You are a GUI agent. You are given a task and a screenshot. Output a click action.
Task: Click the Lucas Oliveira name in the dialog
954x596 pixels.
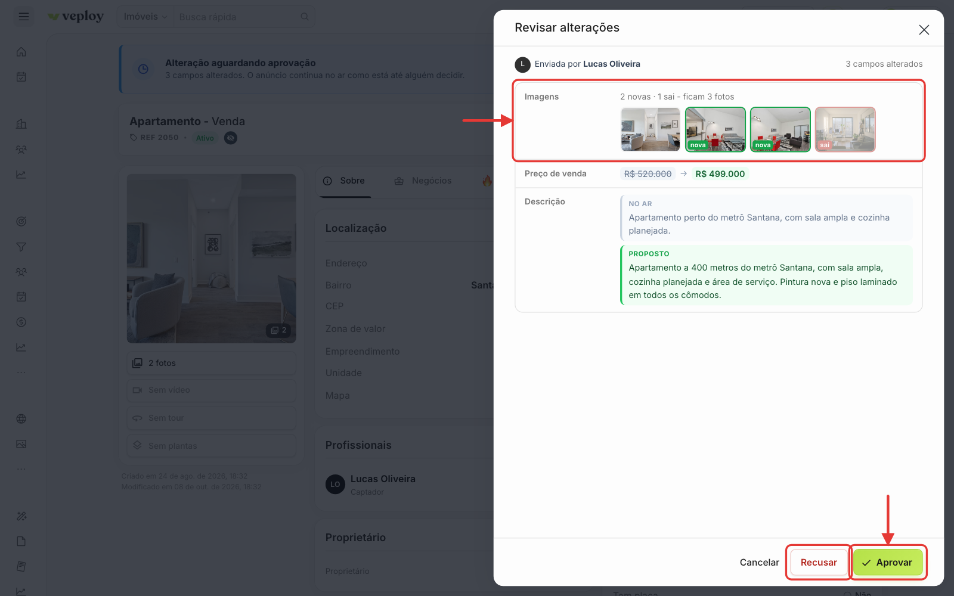pos(611,64)
